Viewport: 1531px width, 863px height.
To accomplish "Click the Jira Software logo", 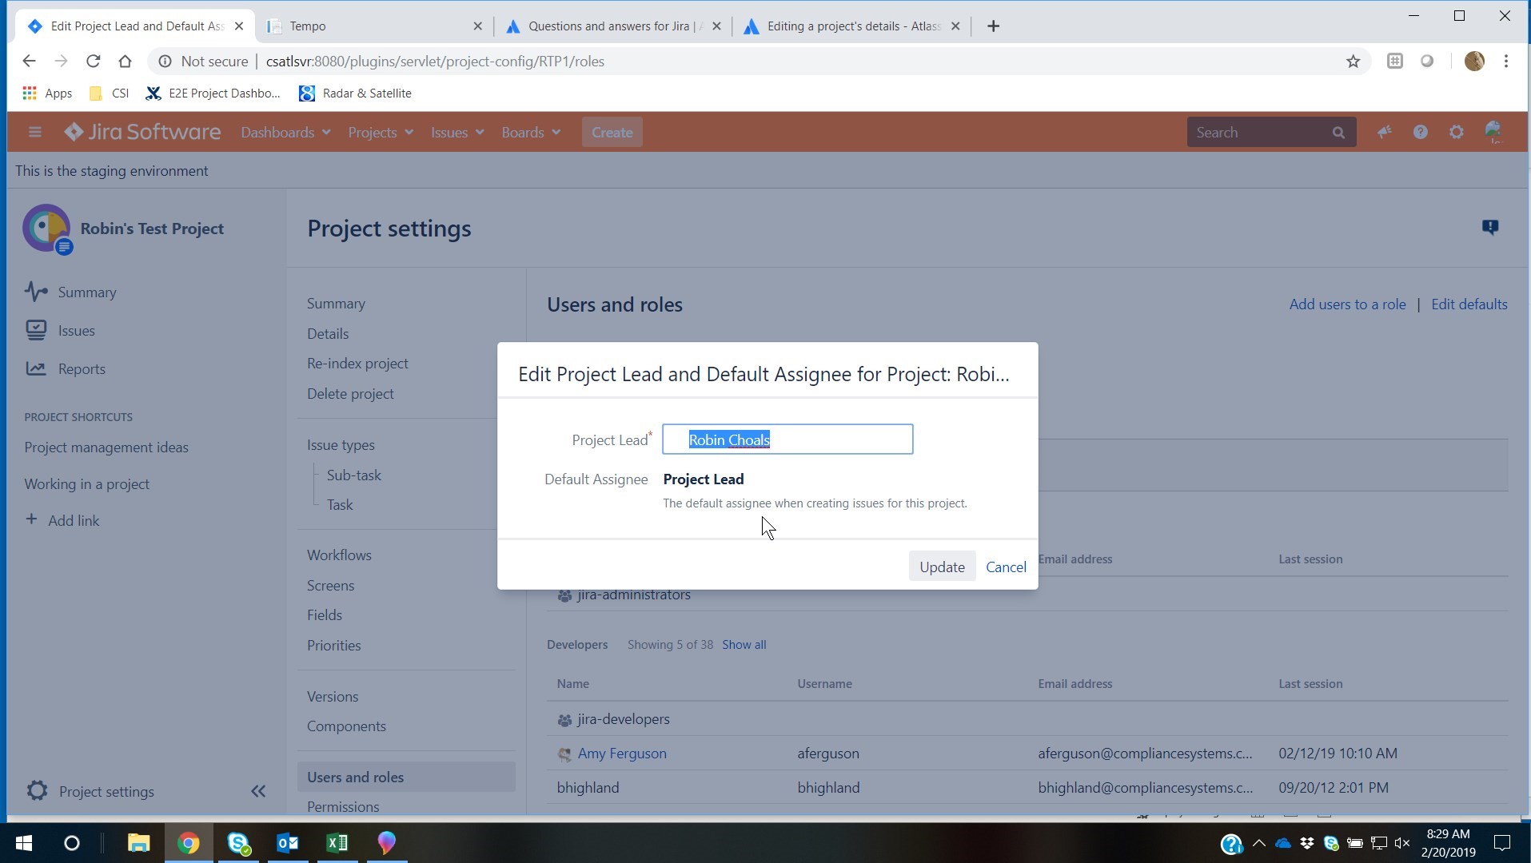I will tap(142, 132).
